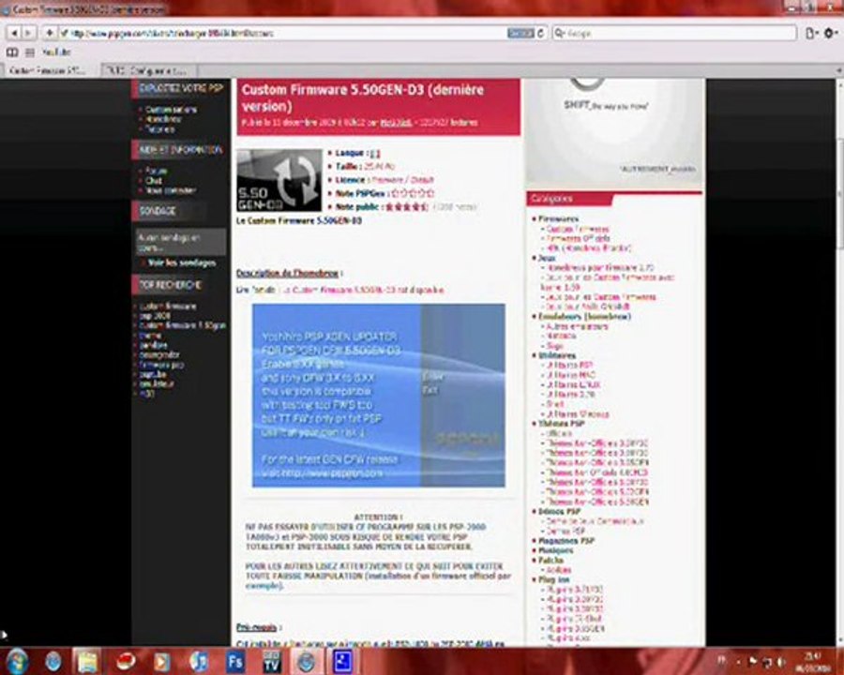Click the Nous contacter link

click(x=171, y=190)
